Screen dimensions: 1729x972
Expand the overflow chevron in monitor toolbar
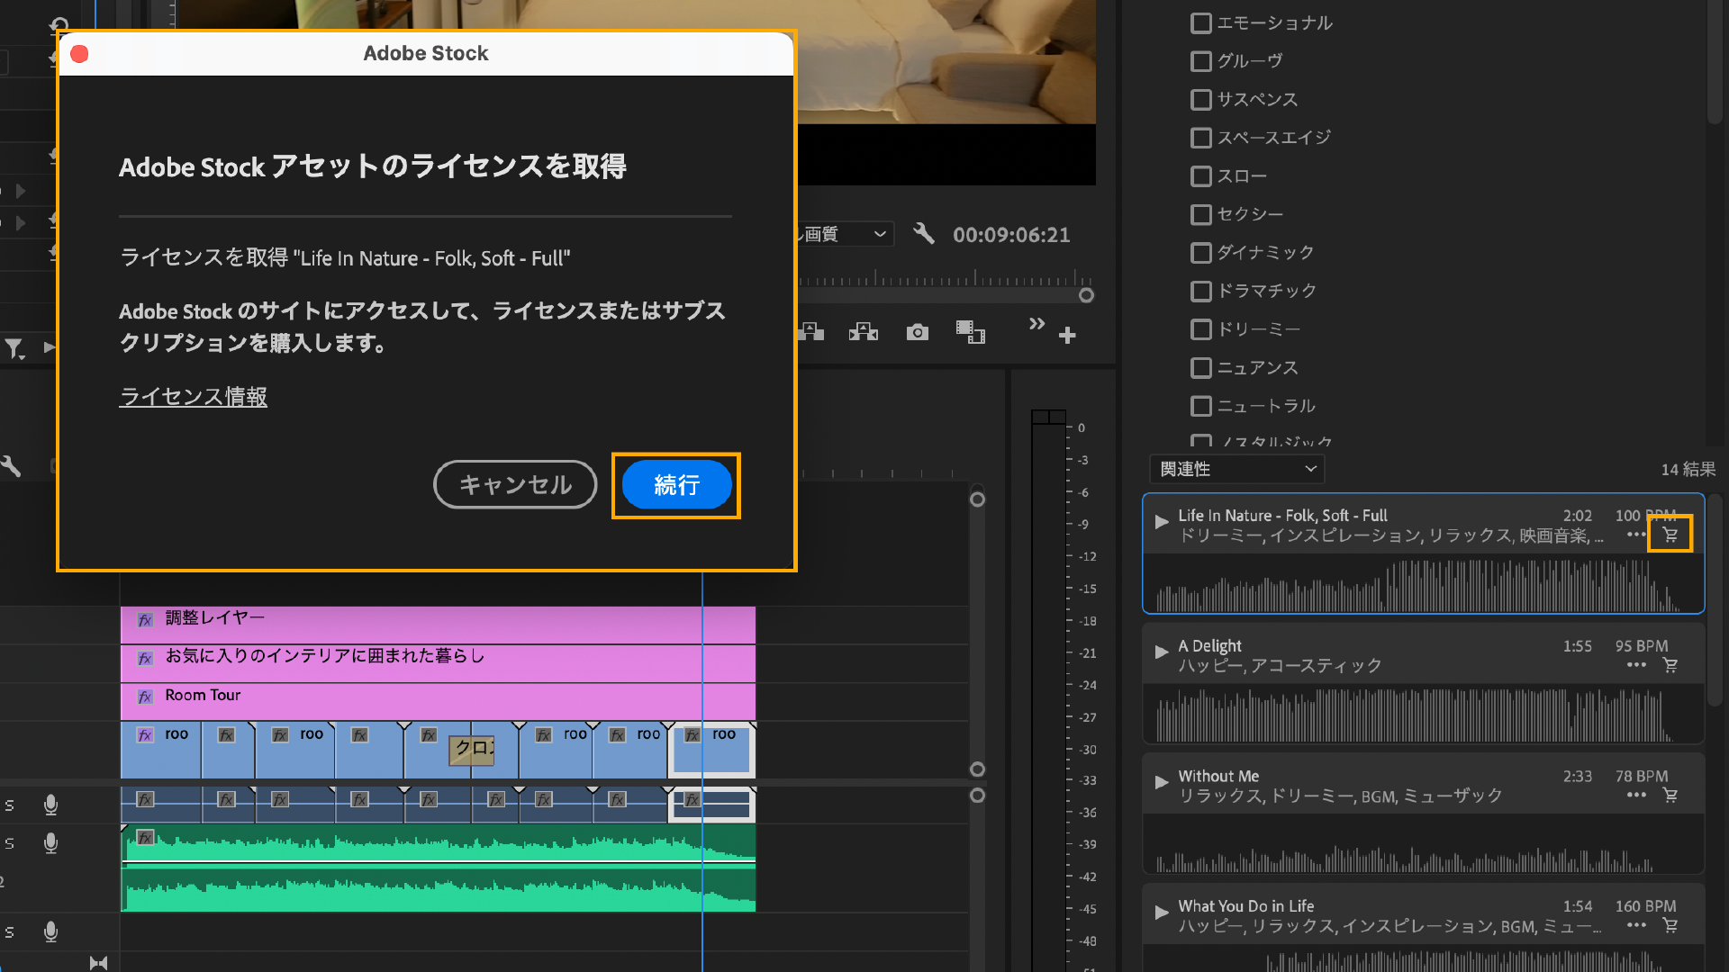tap(1036, 324)
